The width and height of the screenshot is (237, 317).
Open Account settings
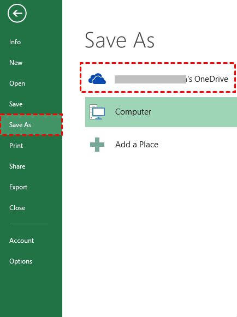pyautogui.click(x=22, y=241)
